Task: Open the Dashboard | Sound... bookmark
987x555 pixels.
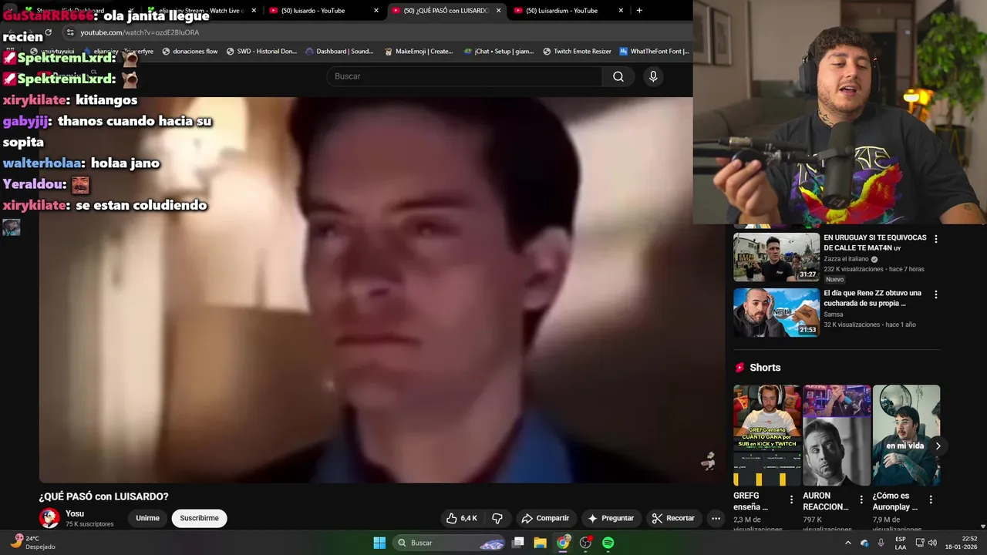Action: [x=339, y=52]
